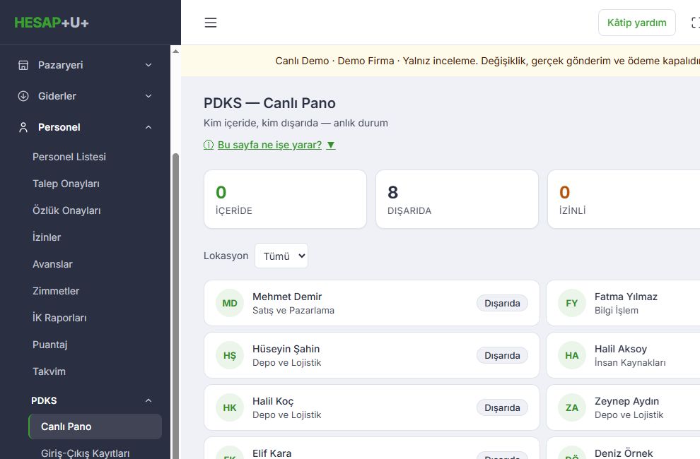The height and width of the screenshot is (459, 700).
Task: Click the Halil Koç name text
Action: (x=273, y=401)
